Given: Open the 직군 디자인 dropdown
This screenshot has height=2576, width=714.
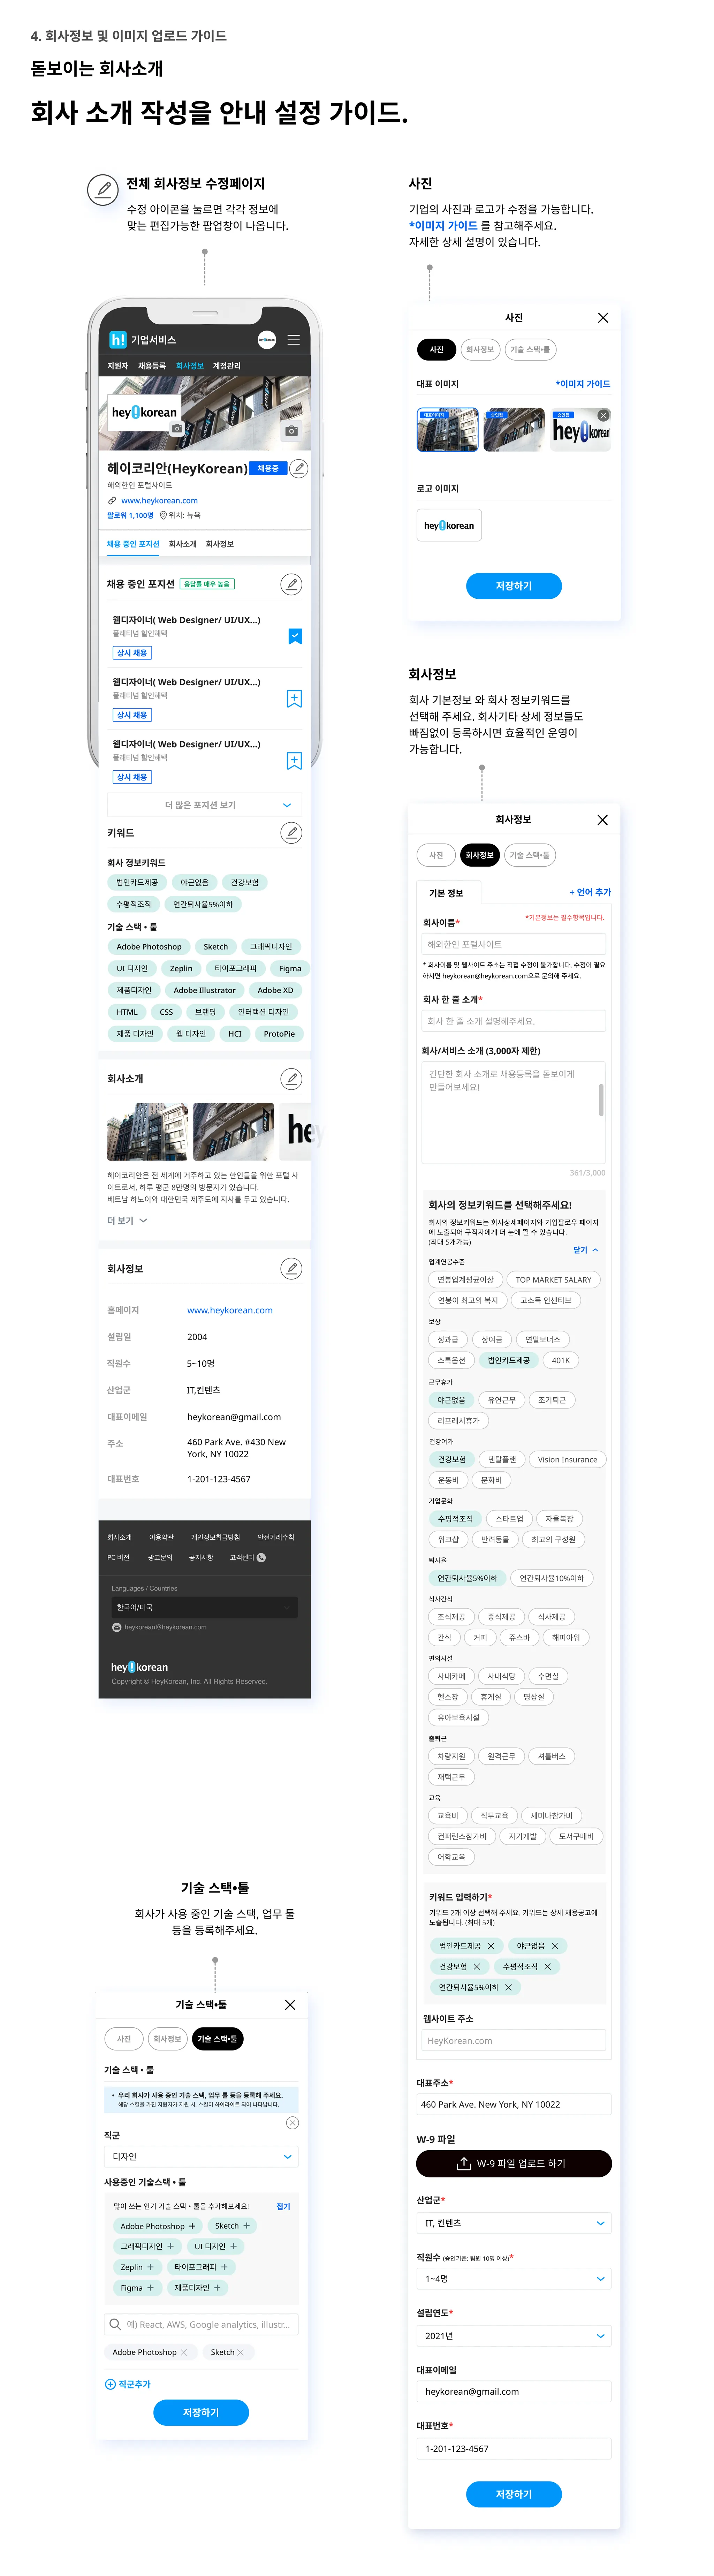Looking at the screenshot, I should pyautogui.click(x=201, y=2156).
